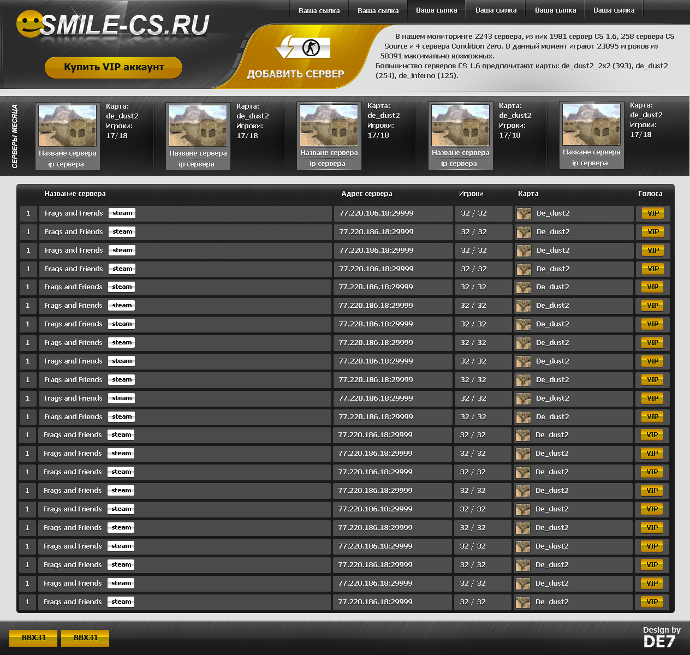This screenshot has height=655, width=690.
Task: Open the fifth Ваша сылка nav item
Action: click(555, 10)
